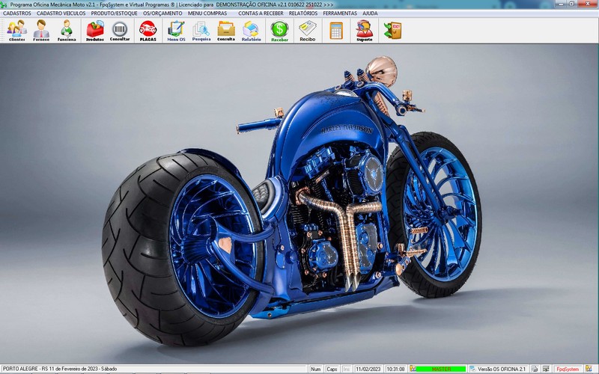Open the RELATÓRIOS menu

point(303,13)
